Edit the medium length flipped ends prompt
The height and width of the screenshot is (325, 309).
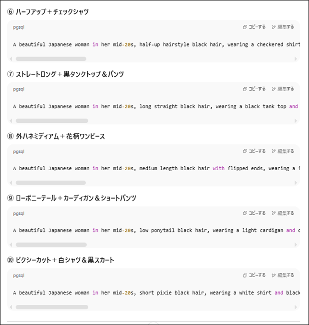[x=283, y=151]
